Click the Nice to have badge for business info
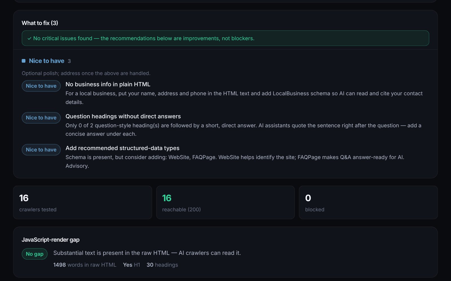 point(41,86)
